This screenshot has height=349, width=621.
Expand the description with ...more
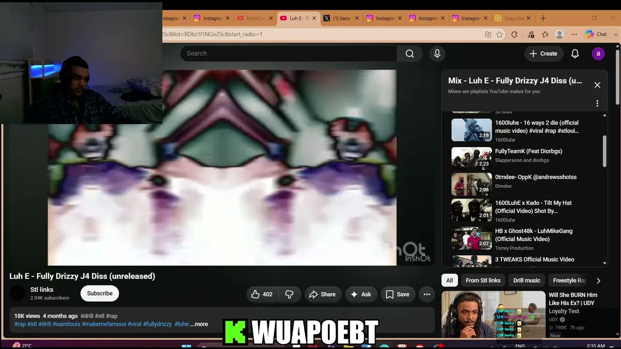click(199, 324)
